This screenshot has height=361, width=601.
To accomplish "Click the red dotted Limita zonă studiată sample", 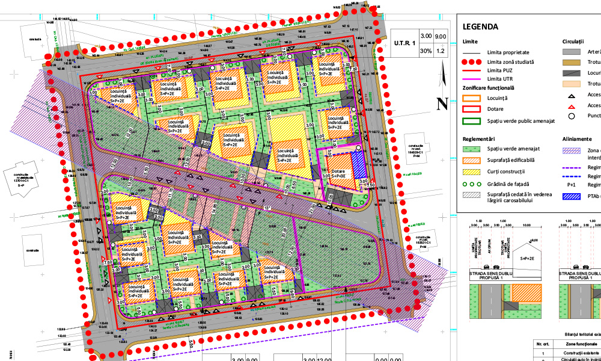I will pos(471,62).
